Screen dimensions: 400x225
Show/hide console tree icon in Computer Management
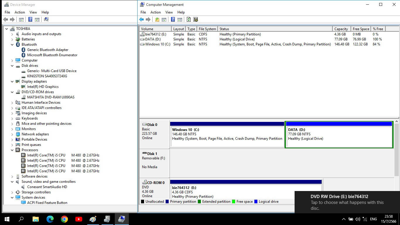pyautogui.click(x=164, y=20)
